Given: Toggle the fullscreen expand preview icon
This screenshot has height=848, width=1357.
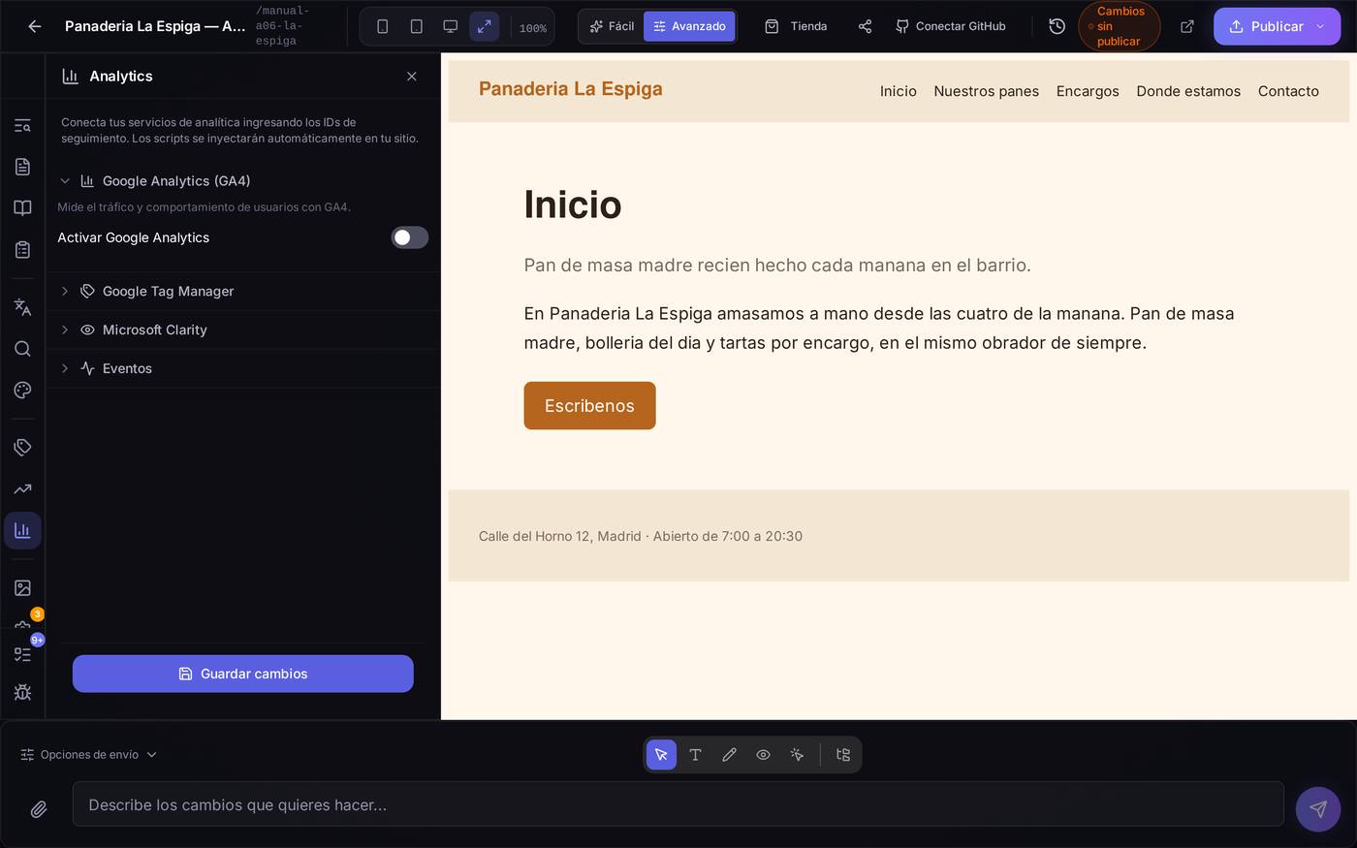Looking at the screenshot, I should [485, 26].
